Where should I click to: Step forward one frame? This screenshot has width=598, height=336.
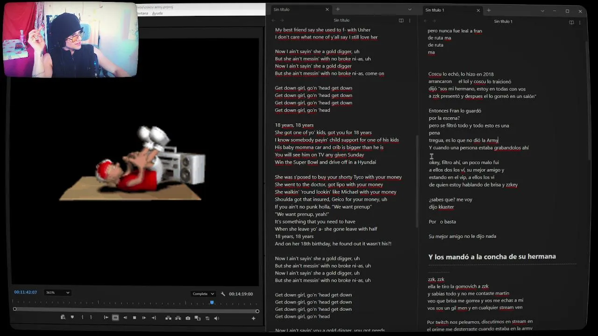click(x=144, y=318)
